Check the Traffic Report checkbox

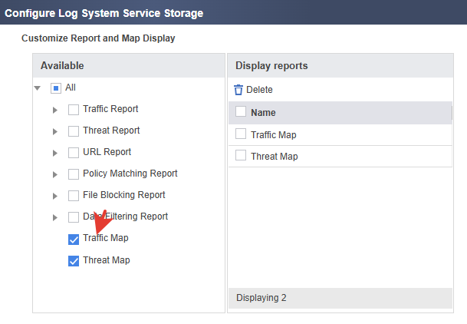point(74,110)
